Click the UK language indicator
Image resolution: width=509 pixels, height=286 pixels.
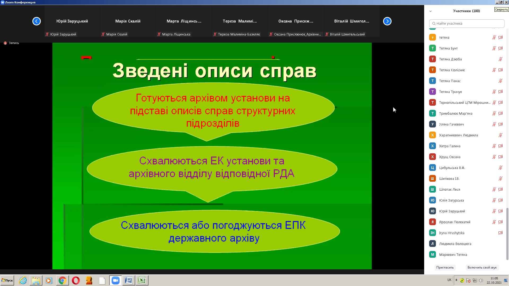[449, 280]
